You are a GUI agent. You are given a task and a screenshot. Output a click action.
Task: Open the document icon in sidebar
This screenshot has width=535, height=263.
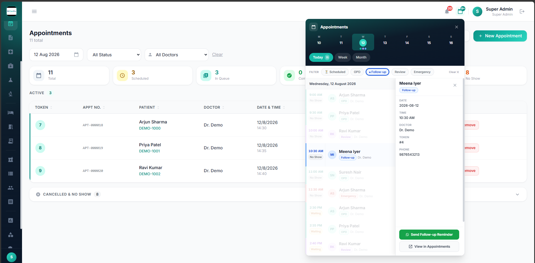tap(11, 38)
